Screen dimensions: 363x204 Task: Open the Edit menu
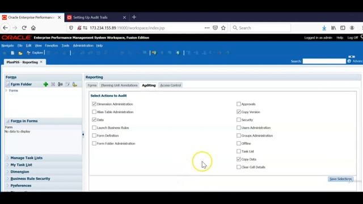tap(28, 45)
